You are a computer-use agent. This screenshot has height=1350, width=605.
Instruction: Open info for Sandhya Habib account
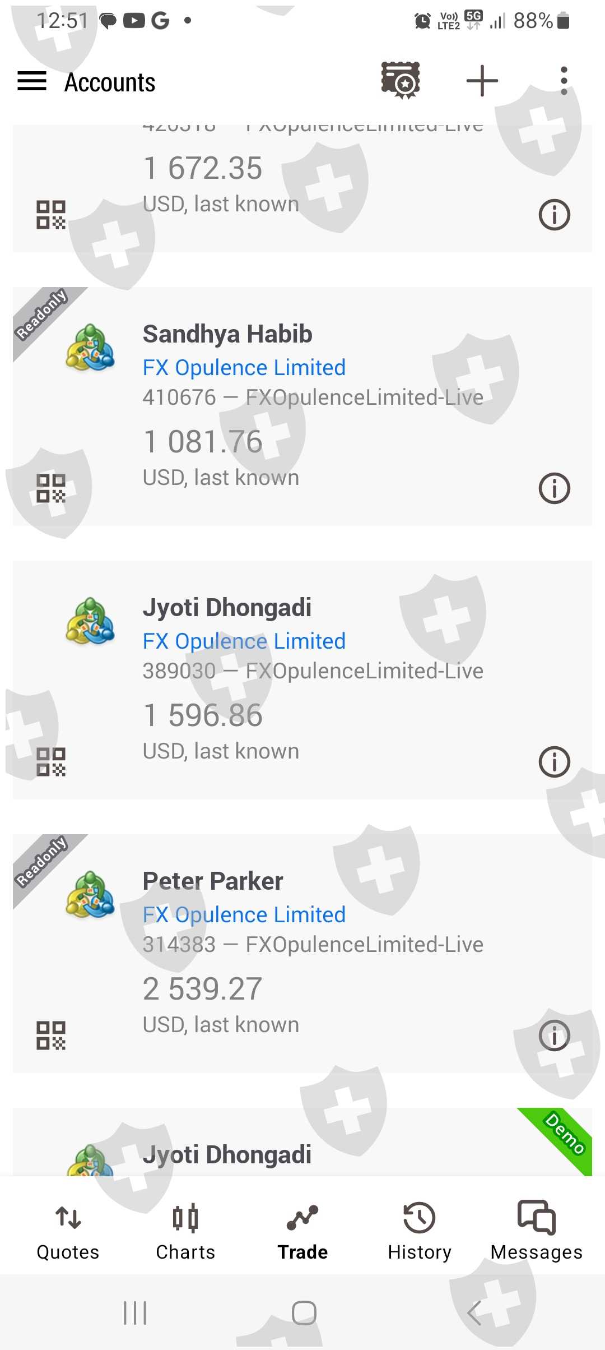(554, 488)
